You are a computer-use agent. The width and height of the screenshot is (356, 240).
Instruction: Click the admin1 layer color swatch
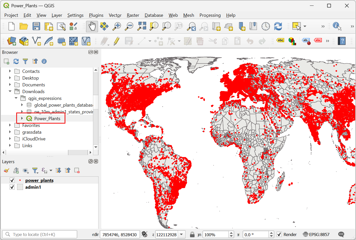point(20,187)
